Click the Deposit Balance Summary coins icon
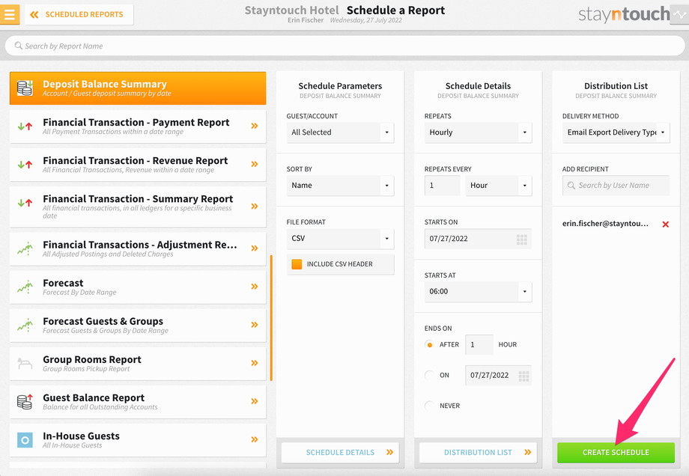The height and width of the screenshot is (476, 689). (x=25, y=88)
